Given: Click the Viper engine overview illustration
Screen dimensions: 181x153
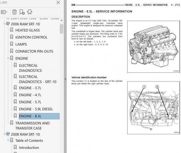Looking at the screenshot, I should point(154,47).
